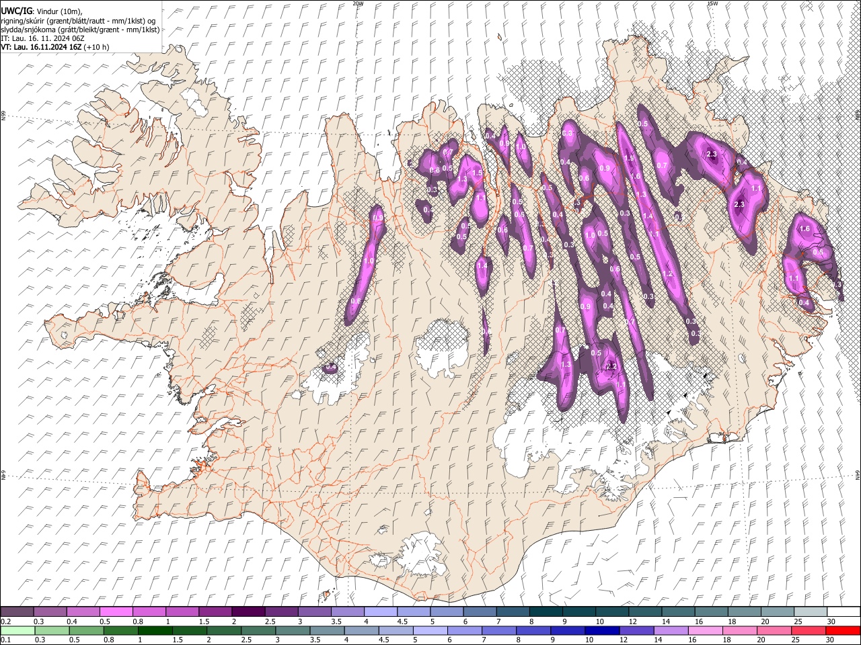Pick the light pink 16 swatch, bottom legend row

[x=705, y=630]
